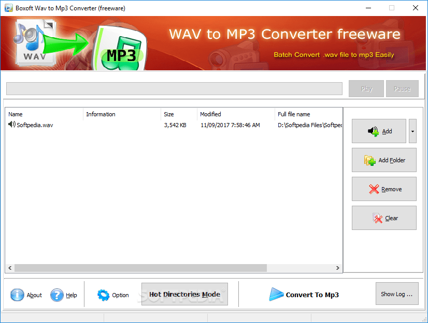Open the dropdown arrow beside the Add button
428x323 pixels.
pyautogui.click(x=412, y=131)
